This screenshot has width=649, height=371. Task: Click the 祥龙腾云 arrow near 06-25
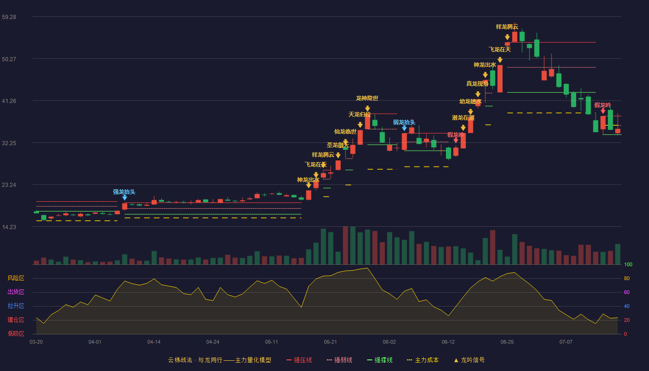click(507, 37)
